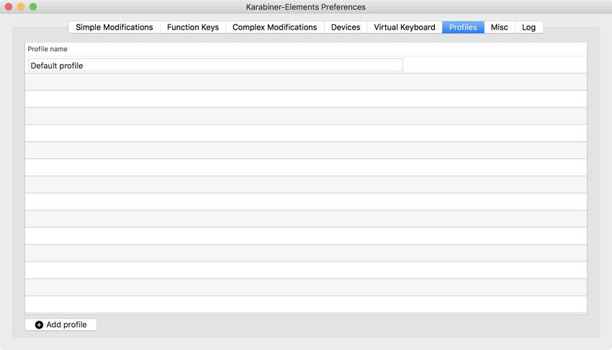Image resolution: width=612 pixels, height=350 pixels.
Task: Go to the Complex Modifications tab
Action: (x=274, y=27)
